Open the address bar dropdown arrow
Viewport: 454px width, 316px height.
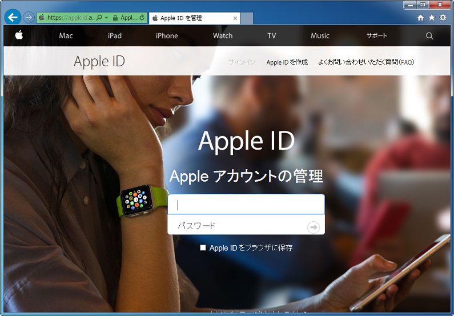click(106, 18)
